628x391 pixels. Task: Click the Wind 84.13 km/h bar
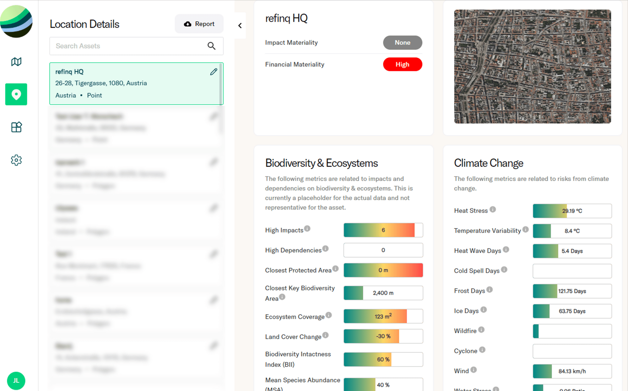[572, 371]
